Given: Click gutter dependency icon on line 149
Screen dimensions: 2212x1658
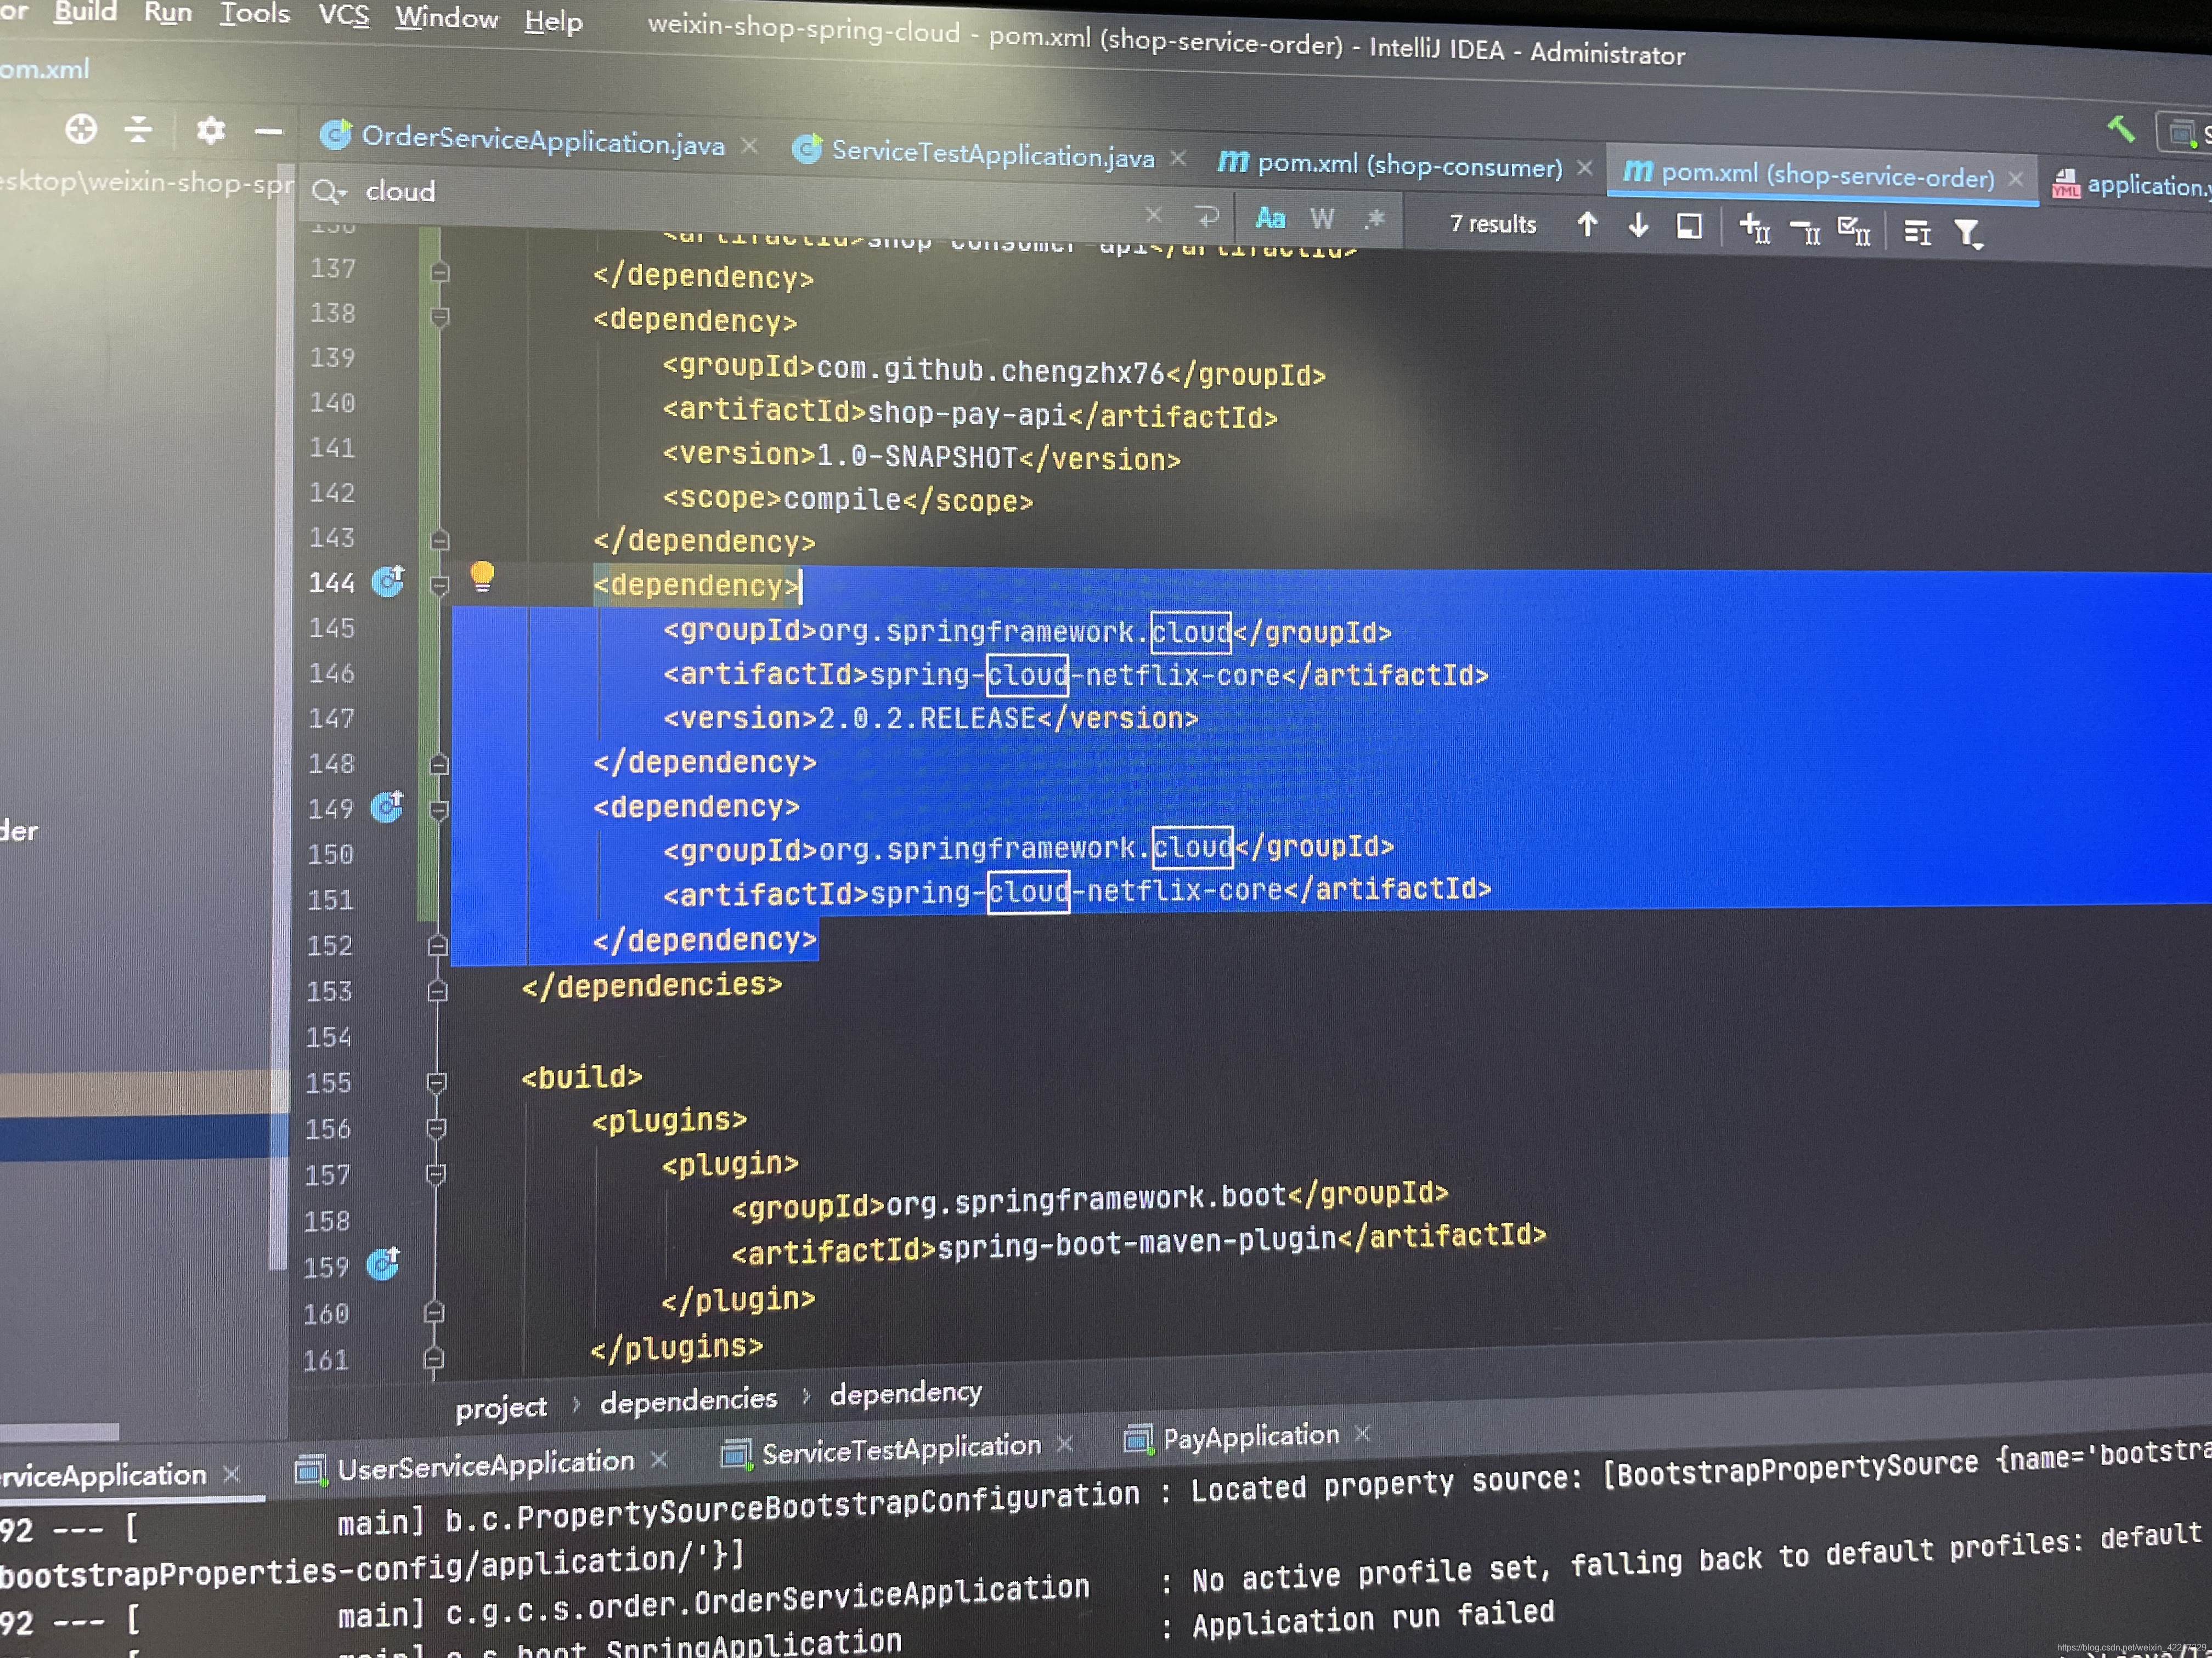Looking at the screenshot, I should point(387,805).
